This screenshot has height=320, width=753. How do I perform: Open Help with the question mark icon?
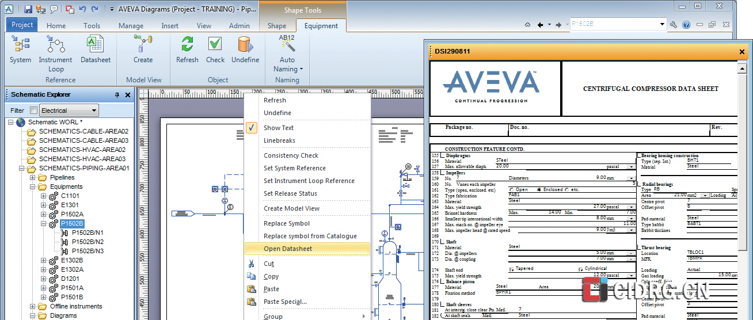tap(686, 25)
